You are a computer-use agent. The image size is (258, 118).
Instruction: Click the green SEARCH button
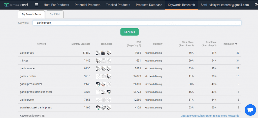pyautogui.click(x=130, y=32)
